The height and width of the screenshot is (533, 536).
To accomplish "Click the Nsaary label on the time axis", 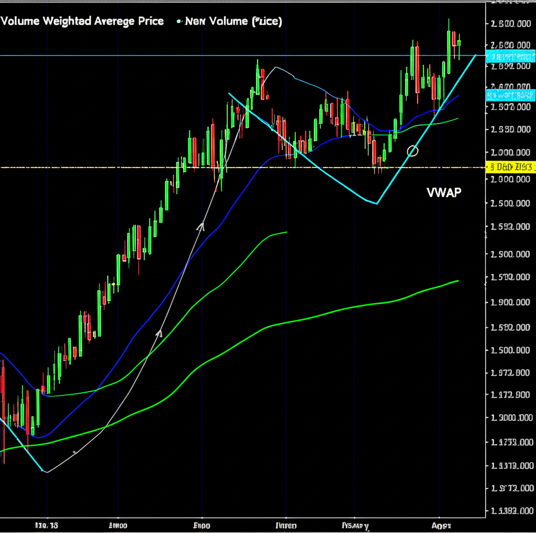I will click(355, 525).
